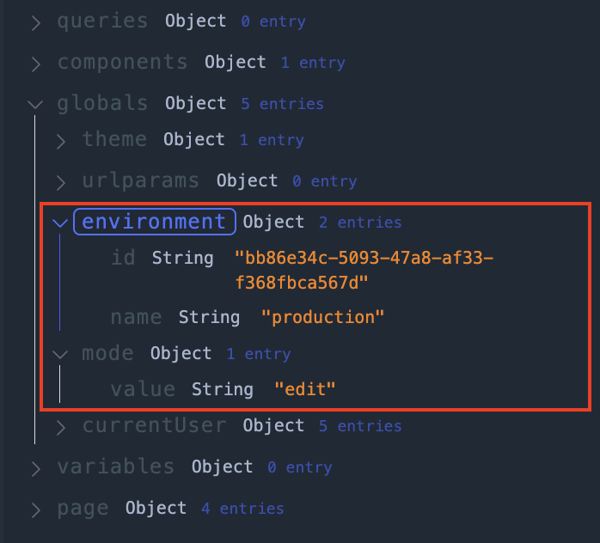Select the globals tree node label

[x=102, y=103]
